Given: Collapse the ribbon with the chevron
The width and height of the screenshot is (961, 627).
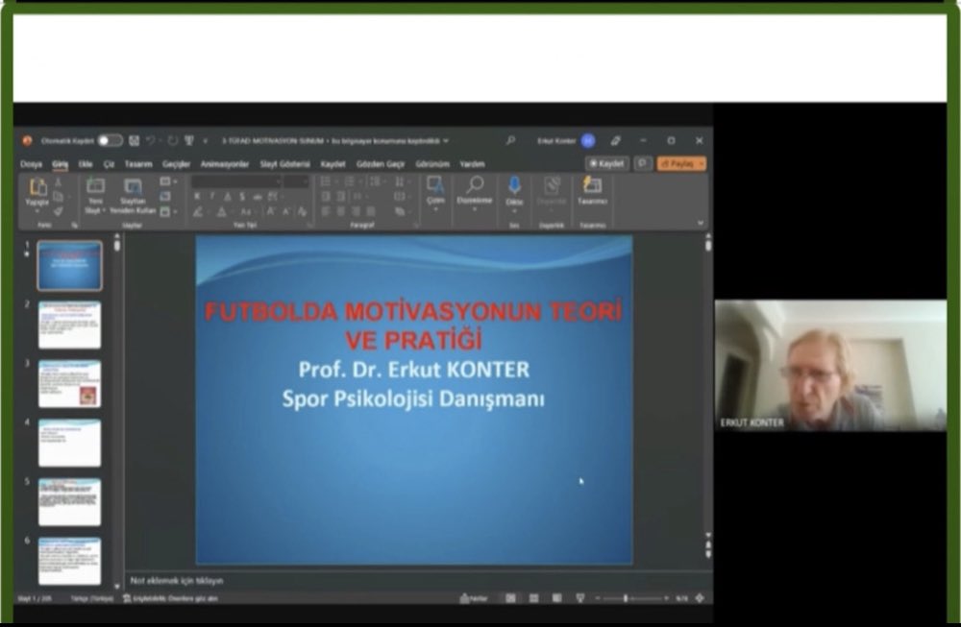Looking at the screenshot, I should 701,224.
